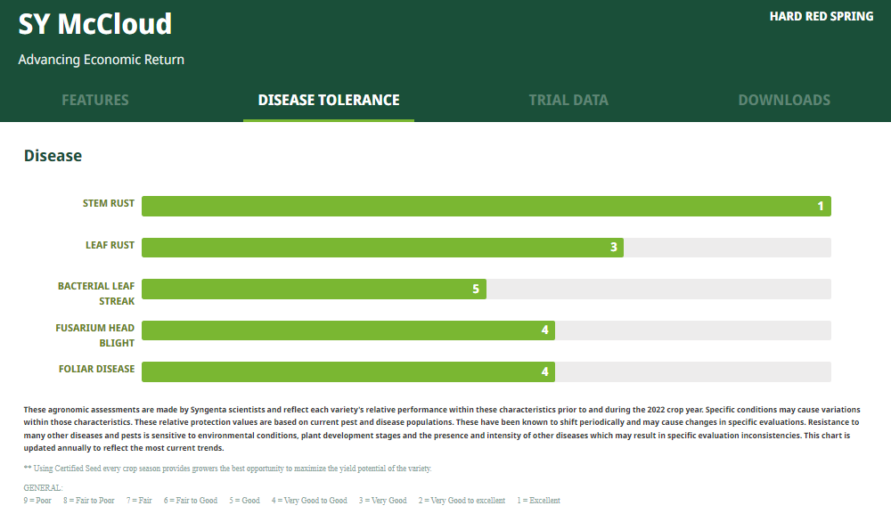The height and width of the screenshot is (522, 891).
Task: Click the FUSARIUM HEAD BLIGHT label
Action: (95, 335)
